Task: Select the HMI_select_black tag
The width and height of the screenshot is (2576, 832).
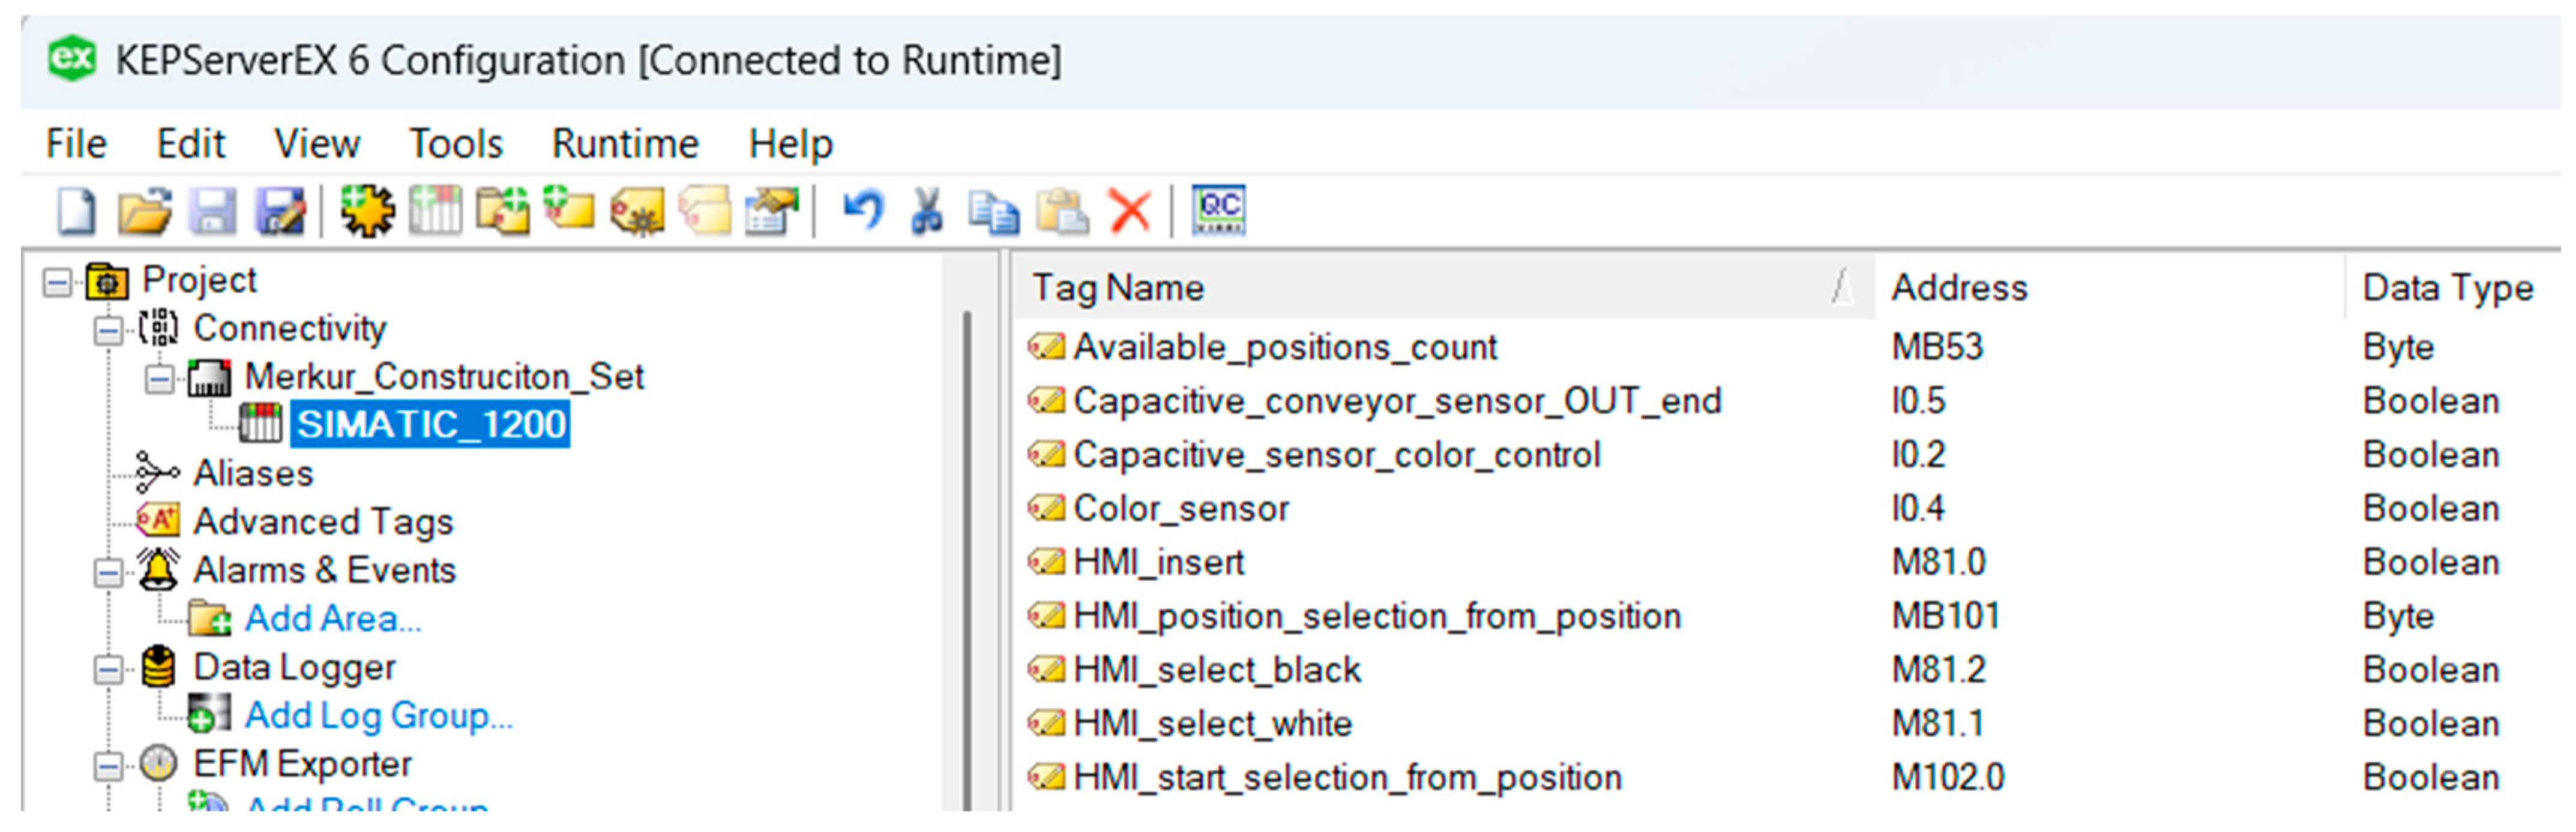Action: [1217, 670]
